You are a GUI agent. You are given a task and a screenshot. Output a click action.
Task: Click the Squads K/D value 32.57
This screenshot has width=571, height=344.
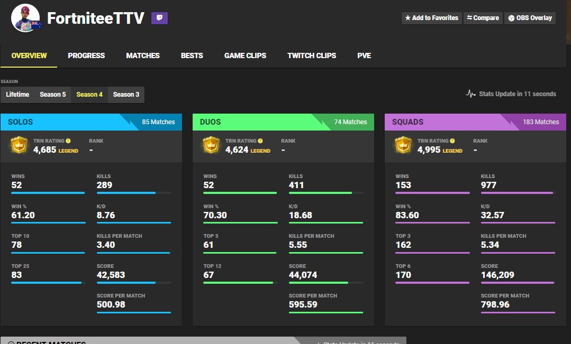(492, 215)
